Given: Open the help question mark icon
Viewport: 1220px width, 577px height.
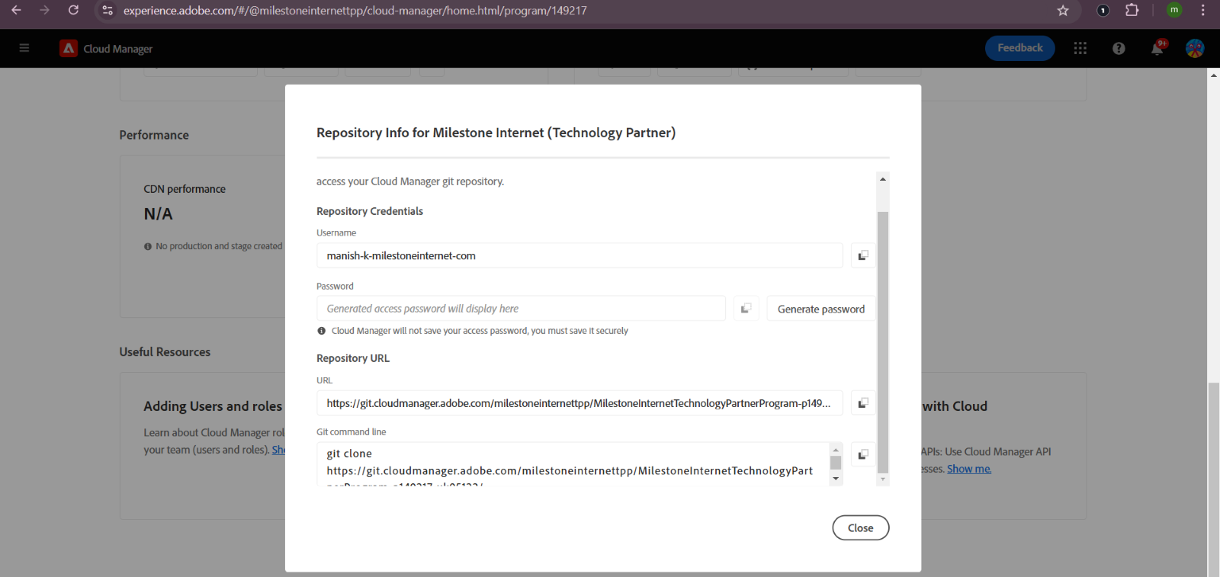Looking at the screenshot, I should 1119,48.
